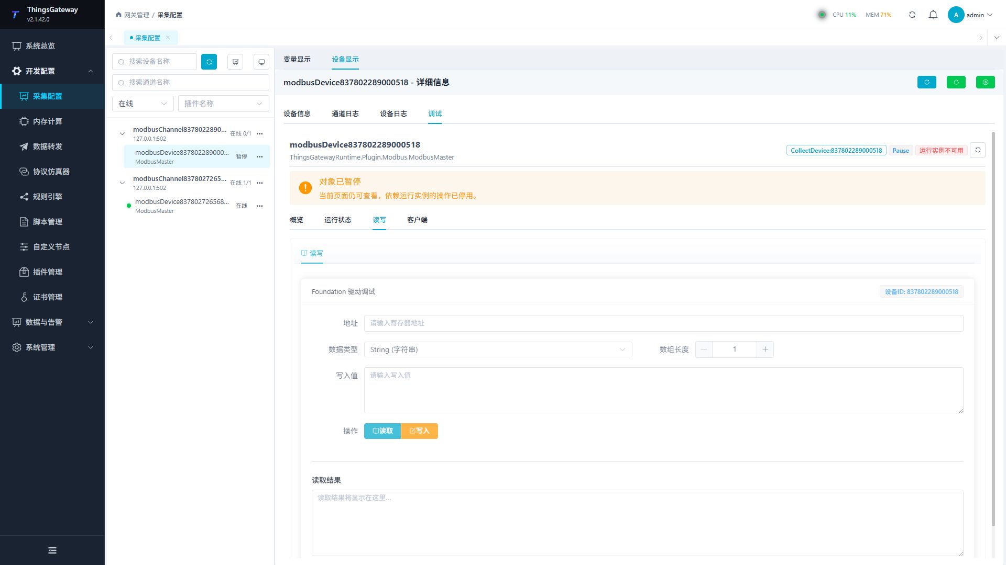Open notifications bell icon

[933, 15]
